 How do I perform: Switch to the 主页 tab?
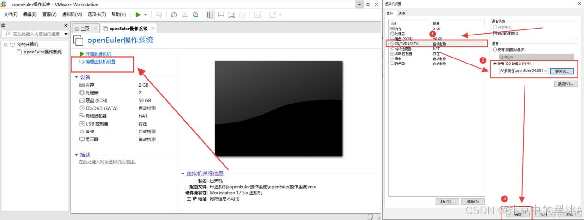(85, 29)
